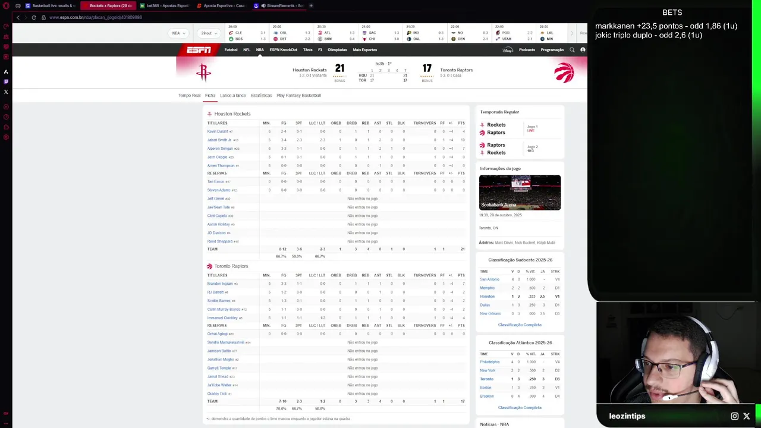
Task: Open the Opera GX main menu logo
Action: click(x=6, y=6)
